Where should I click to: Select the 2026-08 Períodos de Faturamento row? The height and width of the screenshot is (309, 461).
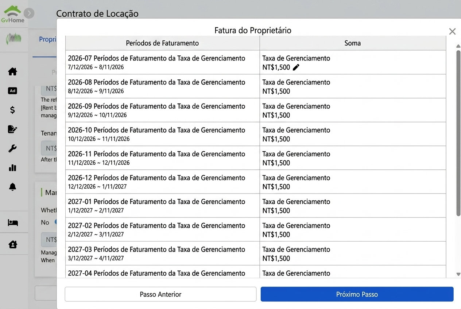coord(256,86)
